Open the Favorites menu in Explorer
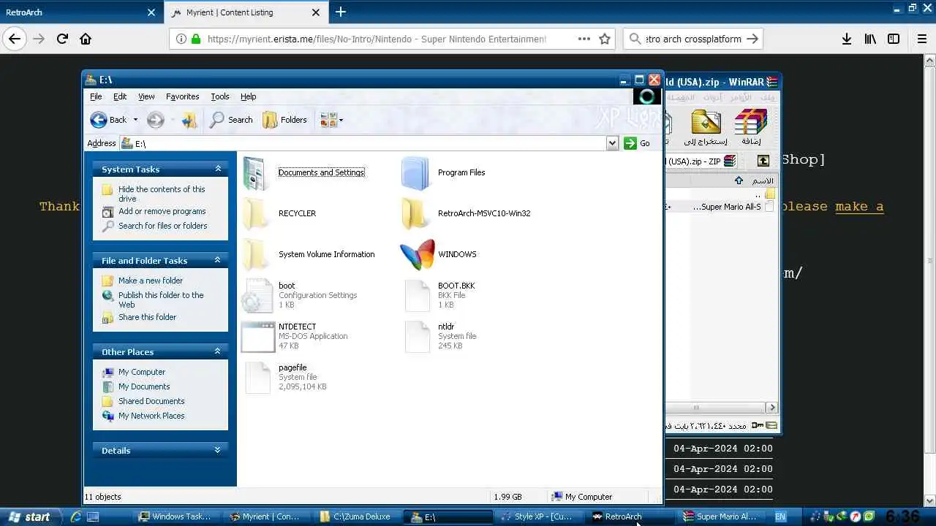 click(182, 96)
